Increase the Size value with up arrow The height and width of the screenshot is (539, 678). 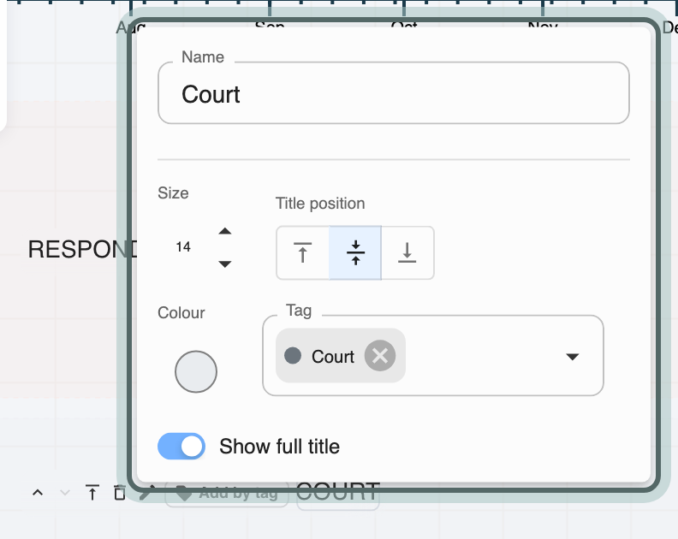tap(225, 231)
